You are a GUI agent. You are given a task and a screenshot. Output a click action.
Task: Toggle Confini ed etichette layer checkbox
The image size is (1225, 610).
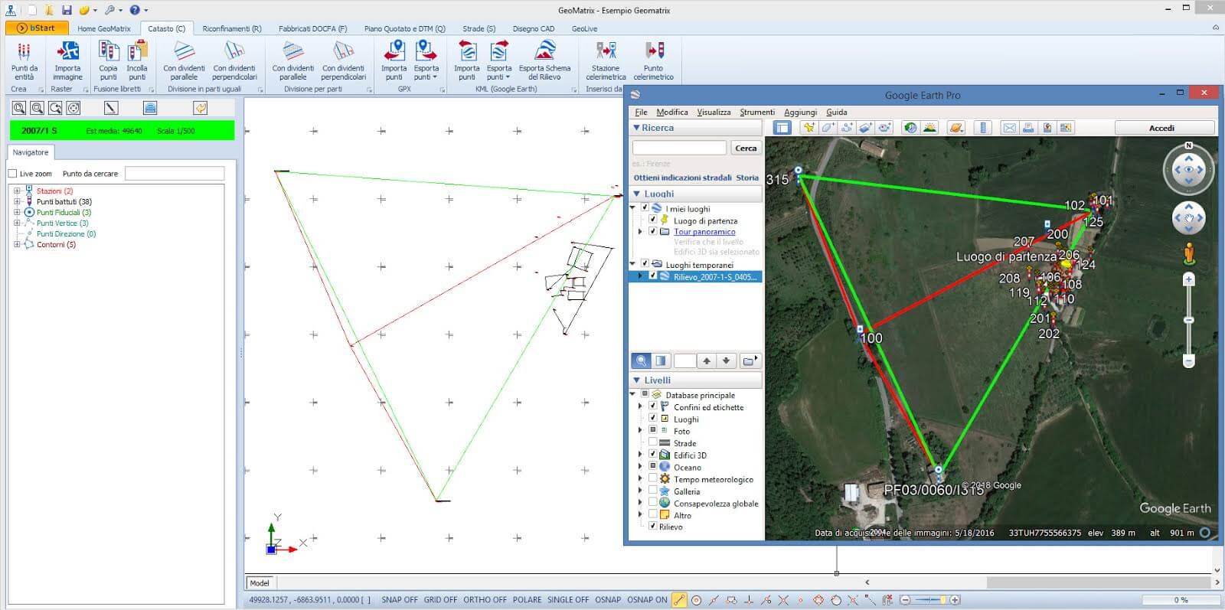[653, 406]
